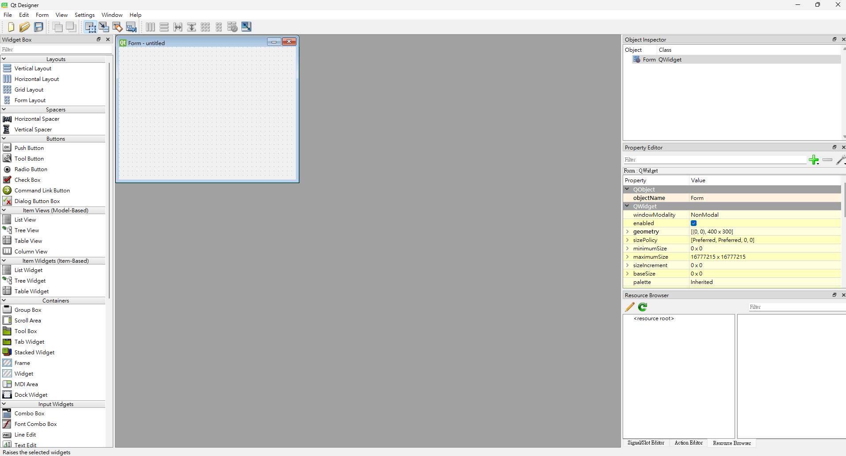Reload resources with the green arrow

pyautogui.click(x=643, y=307)
